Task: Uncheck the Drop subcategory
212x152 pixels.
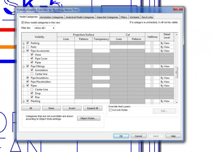Action: [32, 93]
